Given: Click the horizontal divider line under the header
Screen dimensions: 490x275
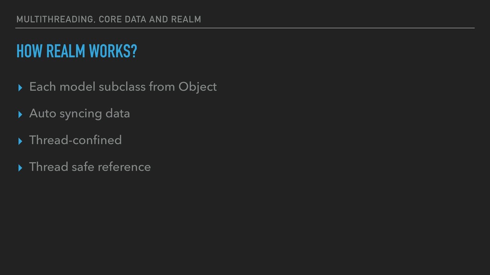Looking at the screenshot, I should coord(245,28).
